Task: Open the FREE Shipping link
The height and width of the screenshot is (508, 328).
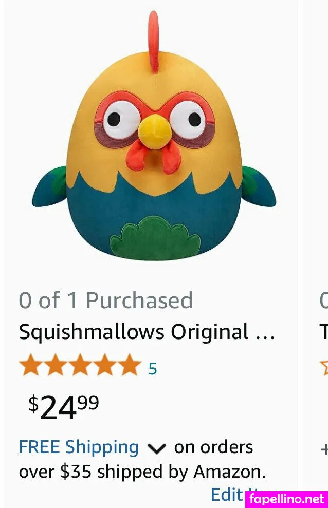Action: coord(79,447)
